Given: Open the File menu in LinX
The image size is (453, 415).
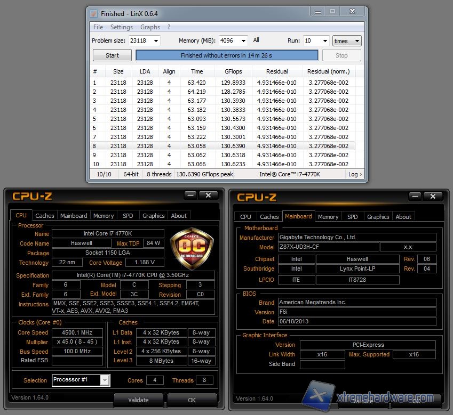Looking at the screenshot, I should click(x=98, y=27).
